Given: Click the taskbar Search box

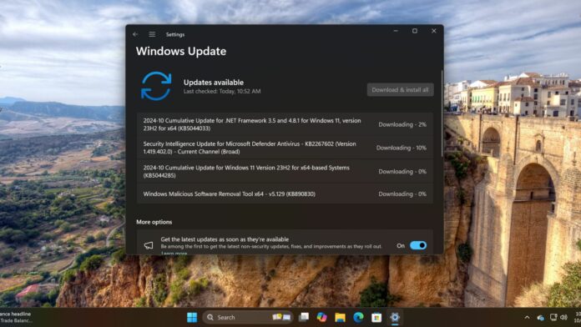Looking at the screenshot, I should (x=248, y=317).
